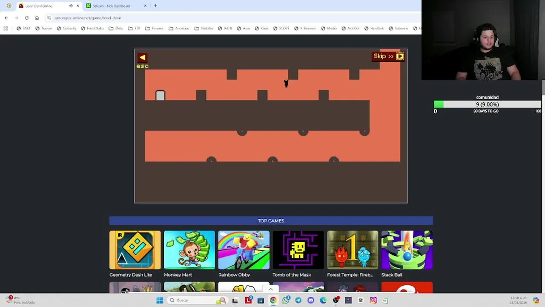Open the X-Reviews bookmark
The height and width of the screenshot is (307, 545).
click(305, 29)
